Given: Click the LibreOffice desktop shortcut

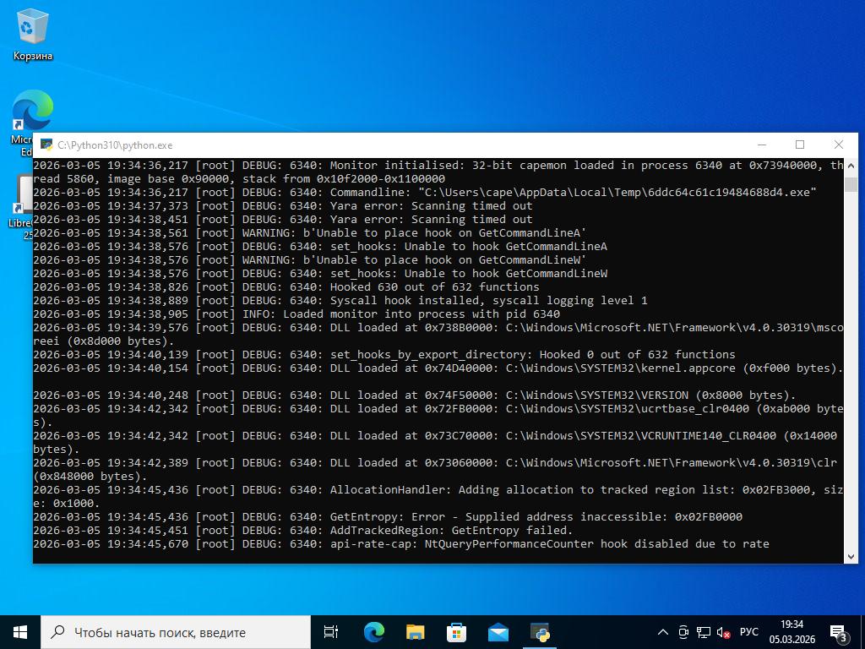Looking at the screenshot, I should (x=21, y=203).
